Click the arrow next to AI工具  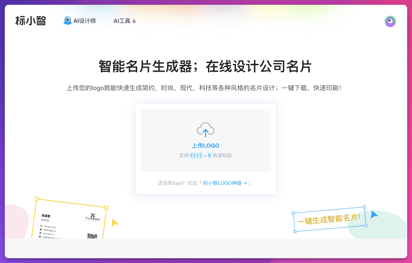click(134, 21)
